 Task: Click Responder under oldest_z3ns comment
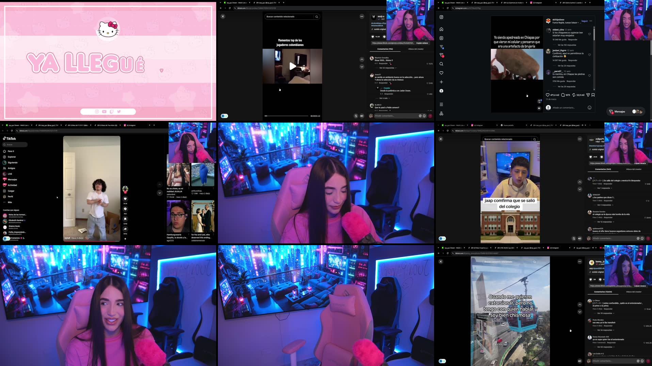[x=573, y=39]
